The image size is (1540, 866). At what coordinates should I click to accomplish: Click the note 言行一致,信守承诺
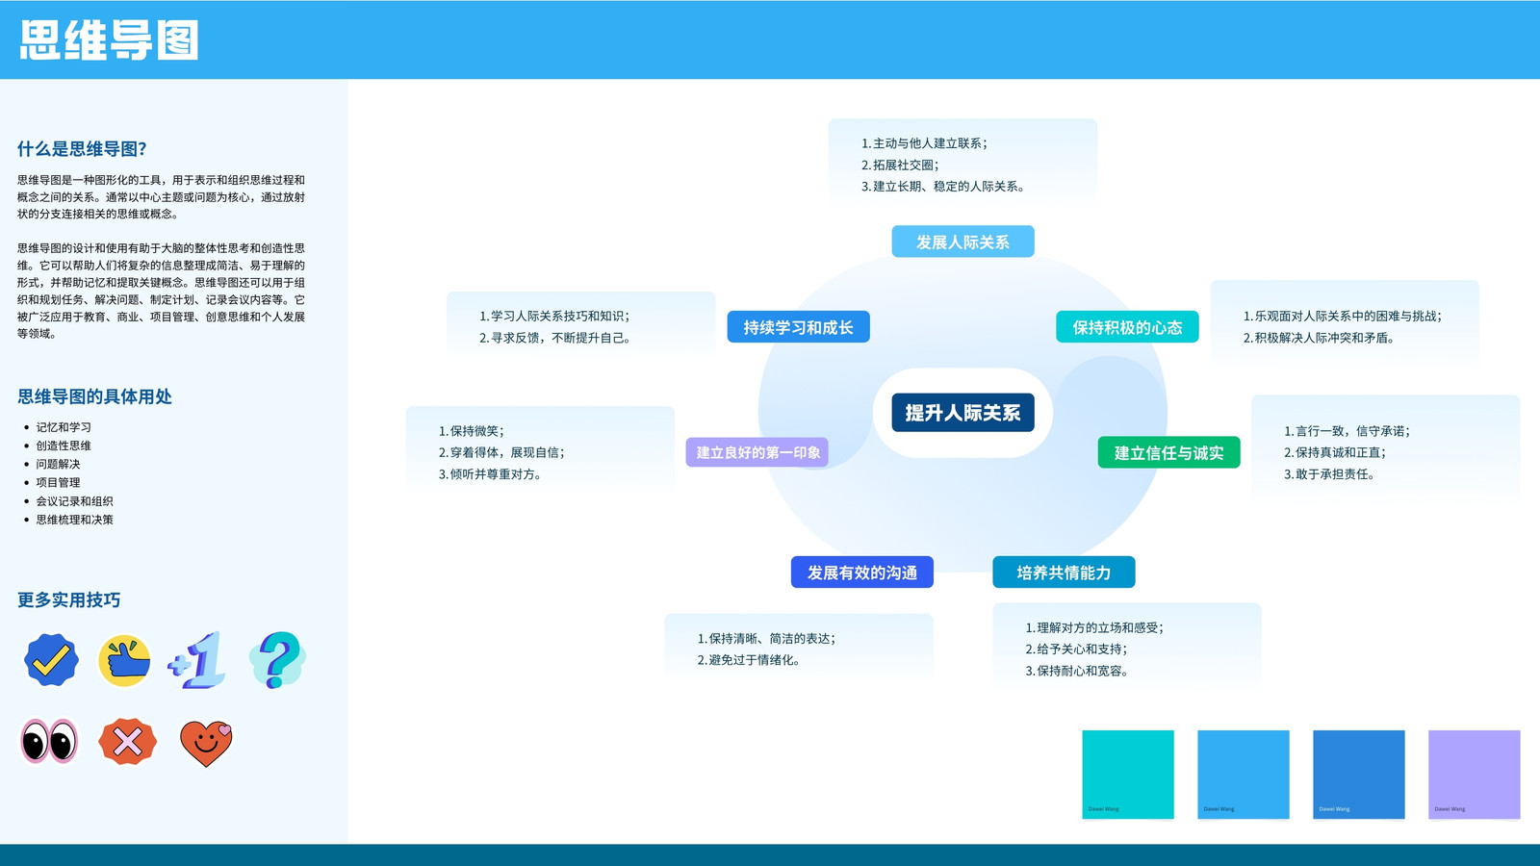(x=1347, y=431)
